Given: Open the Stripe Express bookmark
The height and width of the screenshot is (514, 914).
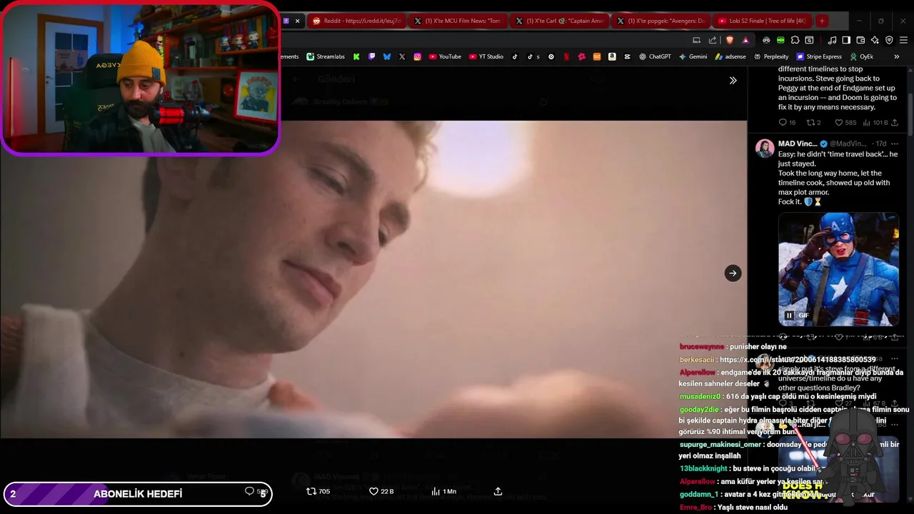Looking at the screenshot, I should (819, 56).
